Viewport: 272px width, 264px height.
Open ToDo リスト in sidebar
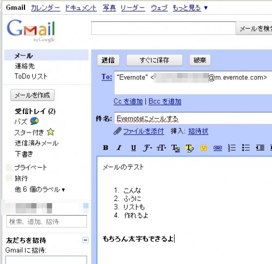31,76
